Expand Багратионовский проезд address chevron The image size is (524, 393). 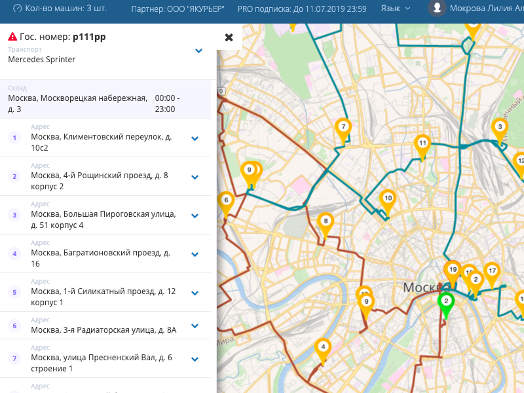pyautogui.click(x=195, y=254)
